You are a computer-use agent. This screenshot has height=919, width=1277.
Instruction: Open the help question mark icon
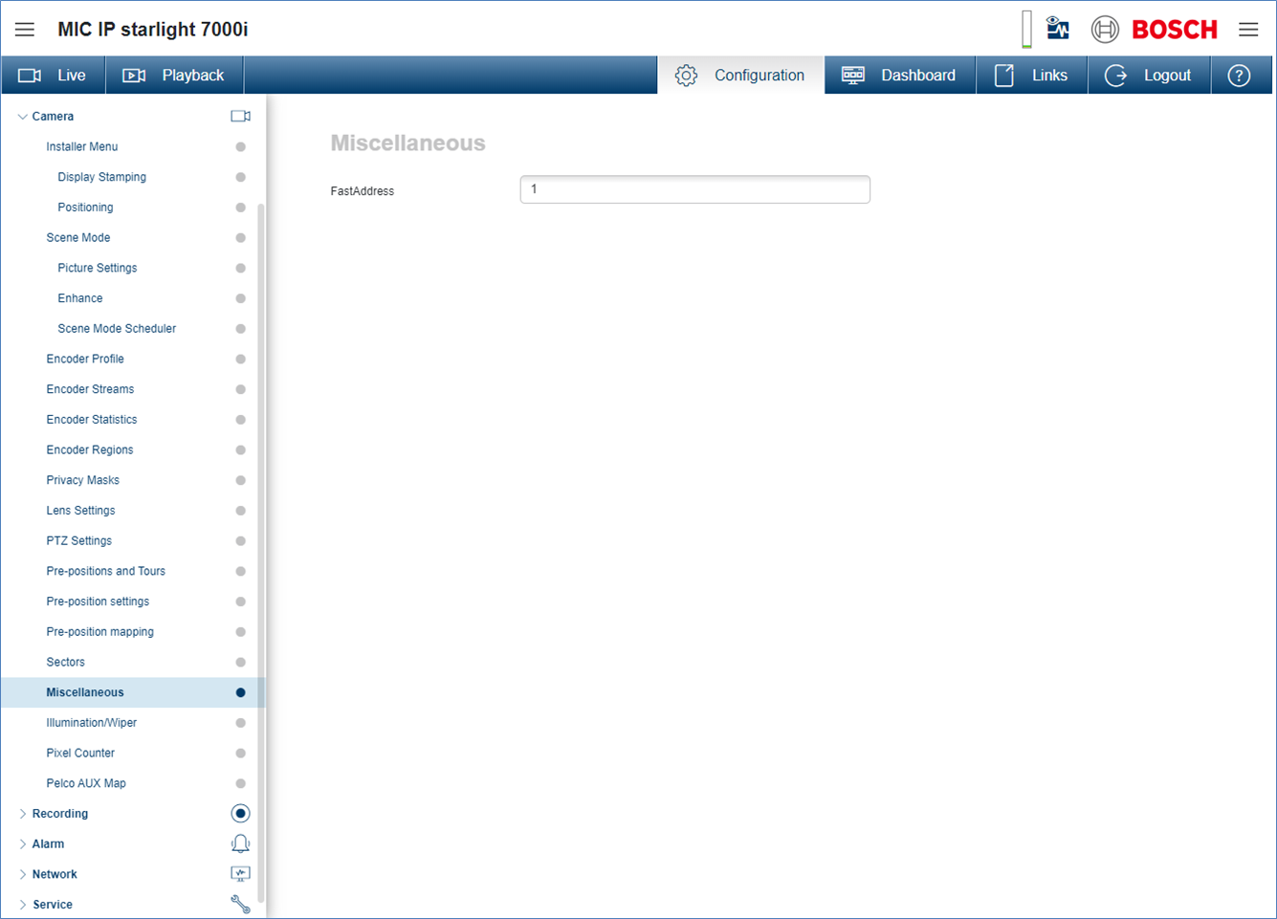click(1239, 76)
